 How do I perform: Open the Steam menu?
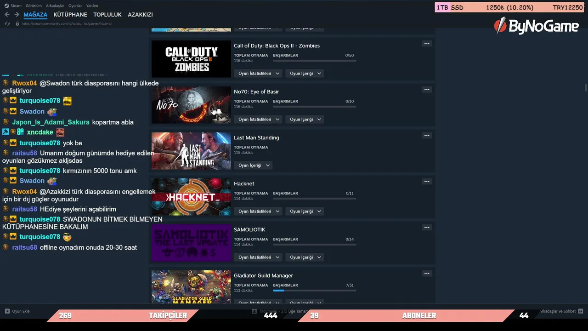pos(16,6)
